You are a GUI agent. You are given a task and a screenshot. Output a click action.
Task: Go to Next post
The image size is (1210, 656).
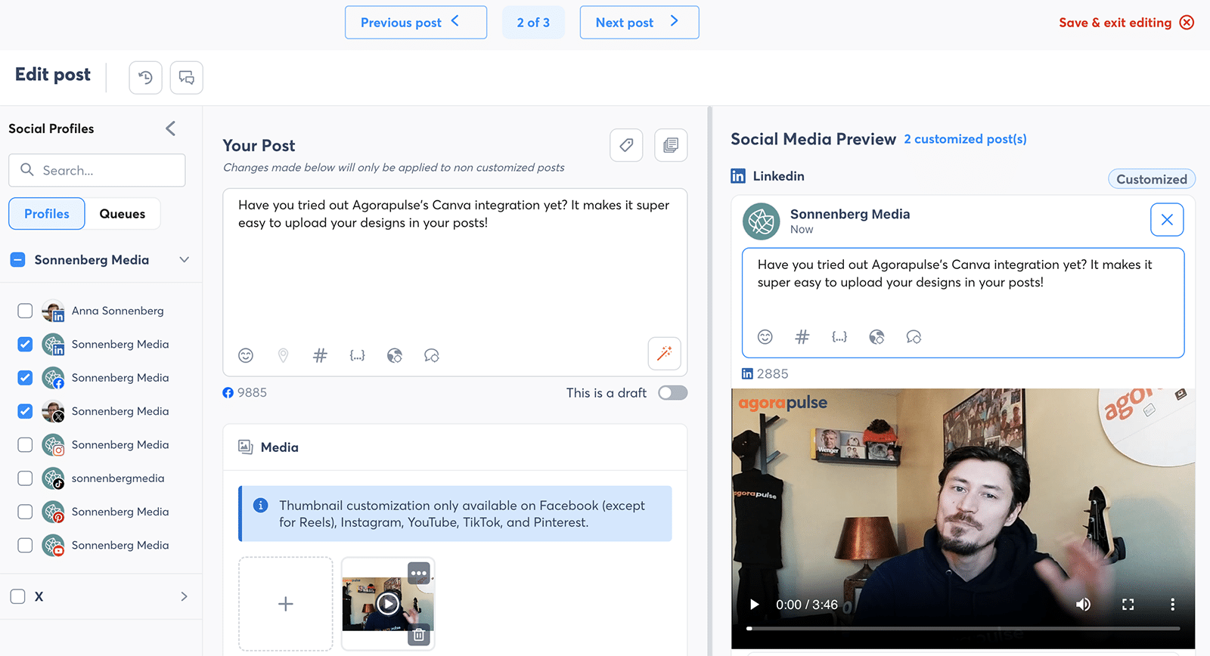[x=638, y=23]
